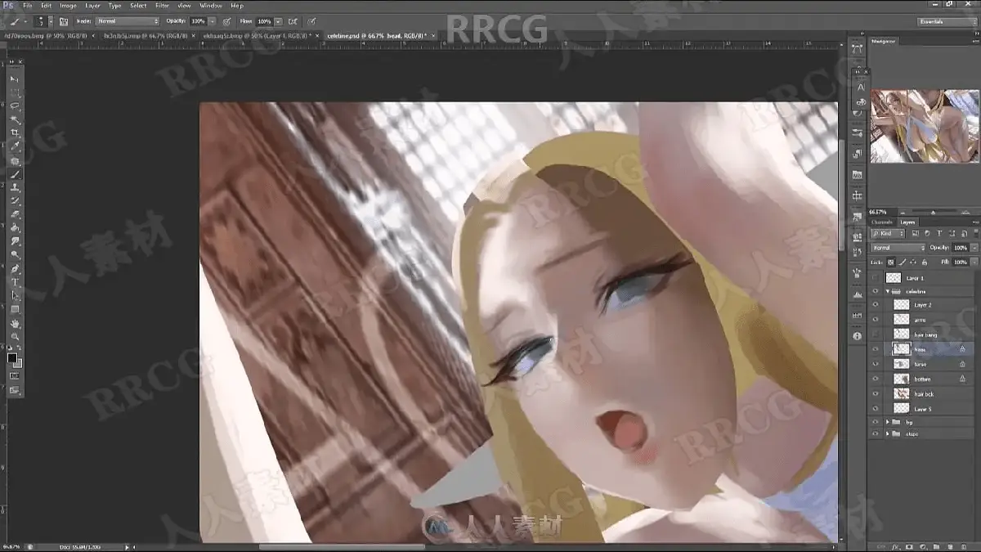Select the Layer 5 row
981x552 pixels.
click(922, 408)
